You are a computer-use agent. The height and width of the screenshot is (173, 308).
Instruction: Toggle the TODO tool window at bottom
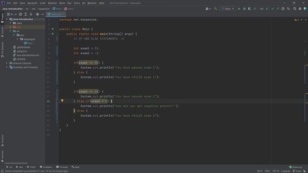tap(31, 167)
